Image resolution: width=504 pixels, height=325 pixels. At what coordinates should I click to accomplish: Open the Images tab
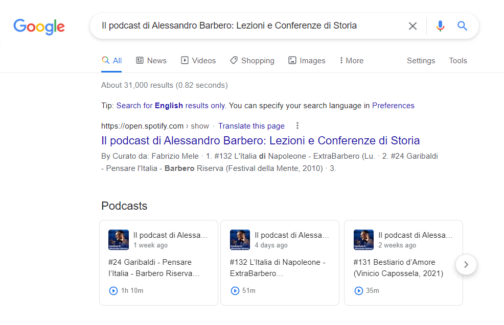[x=307, y=61]
